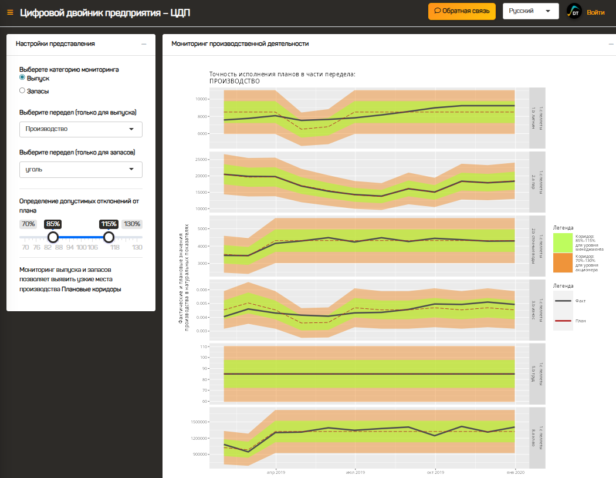This screenshot has height=478, width=616.
Task: Click the orange shareholder corridor legend swatch
Action: tap(563, 262)
